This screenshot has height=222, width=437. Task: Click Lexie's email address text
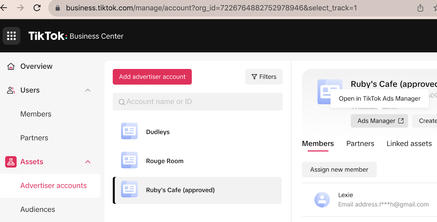click(383, 204)
